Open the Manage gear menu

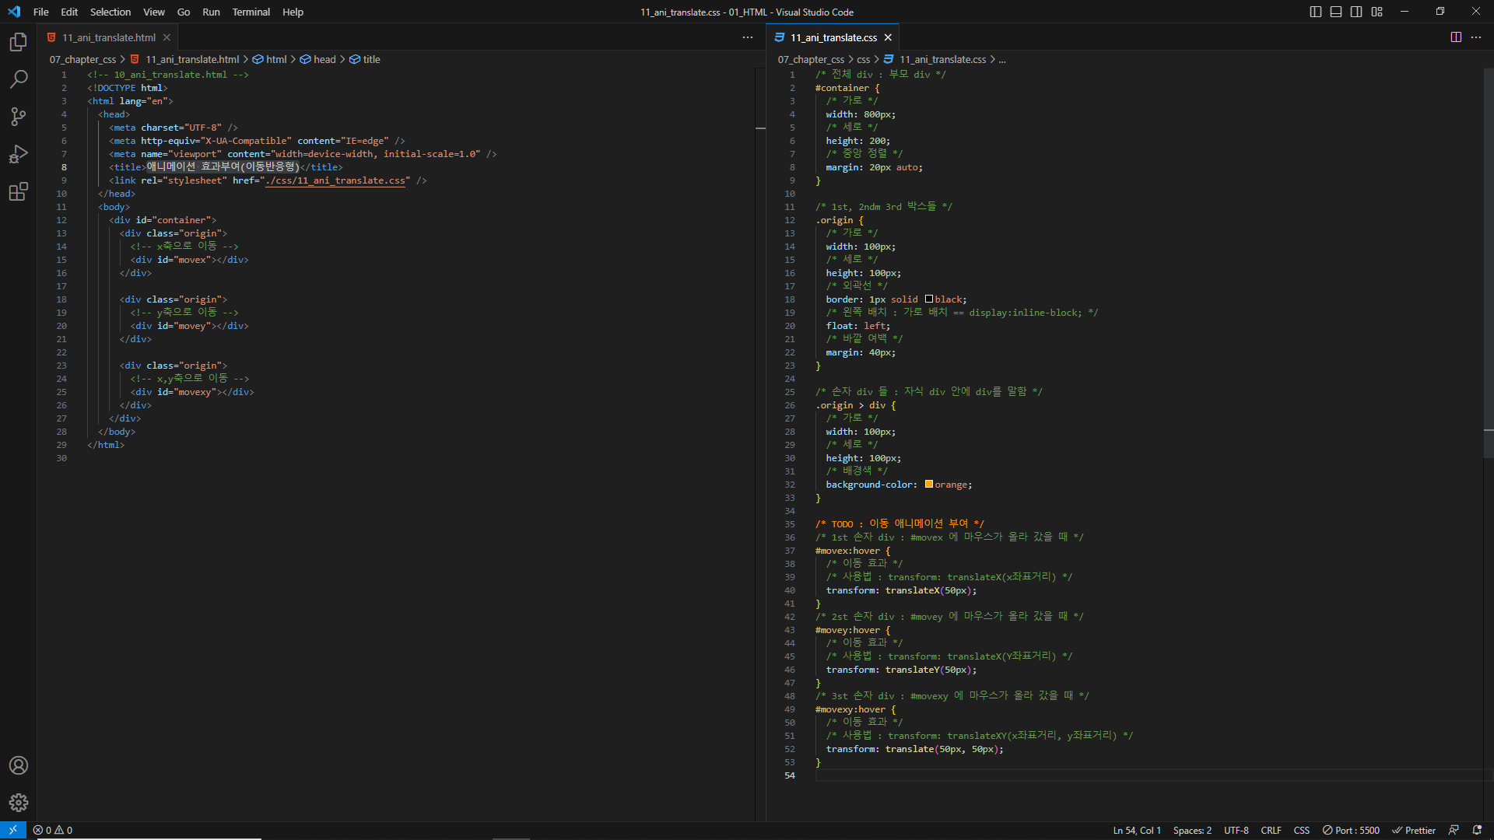19,803
